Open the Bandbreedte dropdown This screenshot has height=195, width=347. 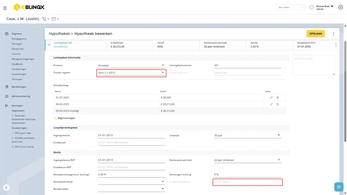[x=132, y=189]
